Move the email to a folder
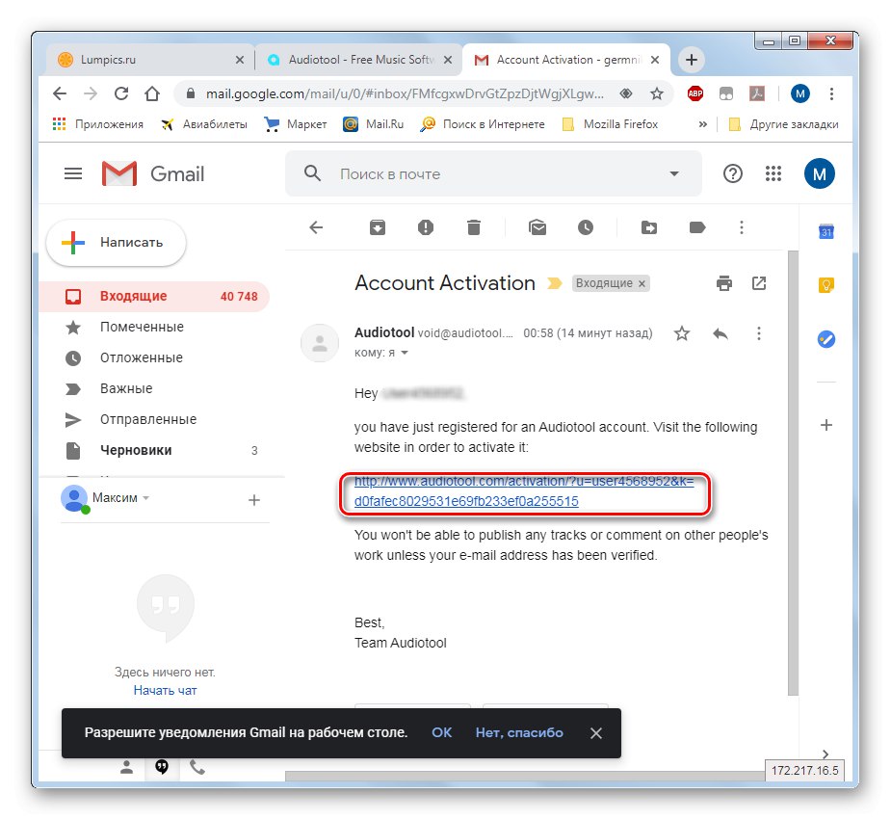The width and height of the screenshot is (891, 820). [x=649, y=227]
